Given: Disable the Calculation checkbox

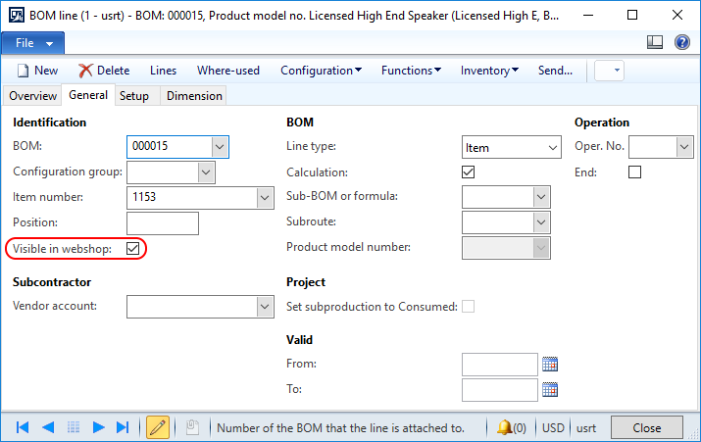Looking at the screenshot, I should click(468, 172).
